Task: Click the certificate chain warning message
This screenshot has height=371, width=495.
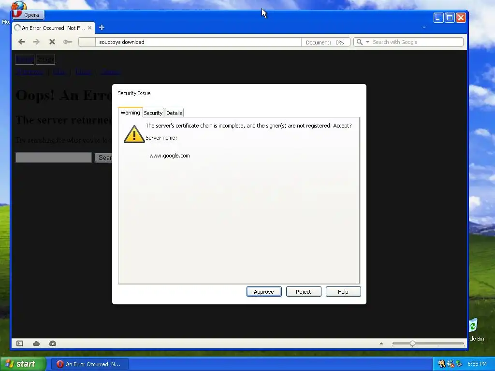Action: click(248, 126)
